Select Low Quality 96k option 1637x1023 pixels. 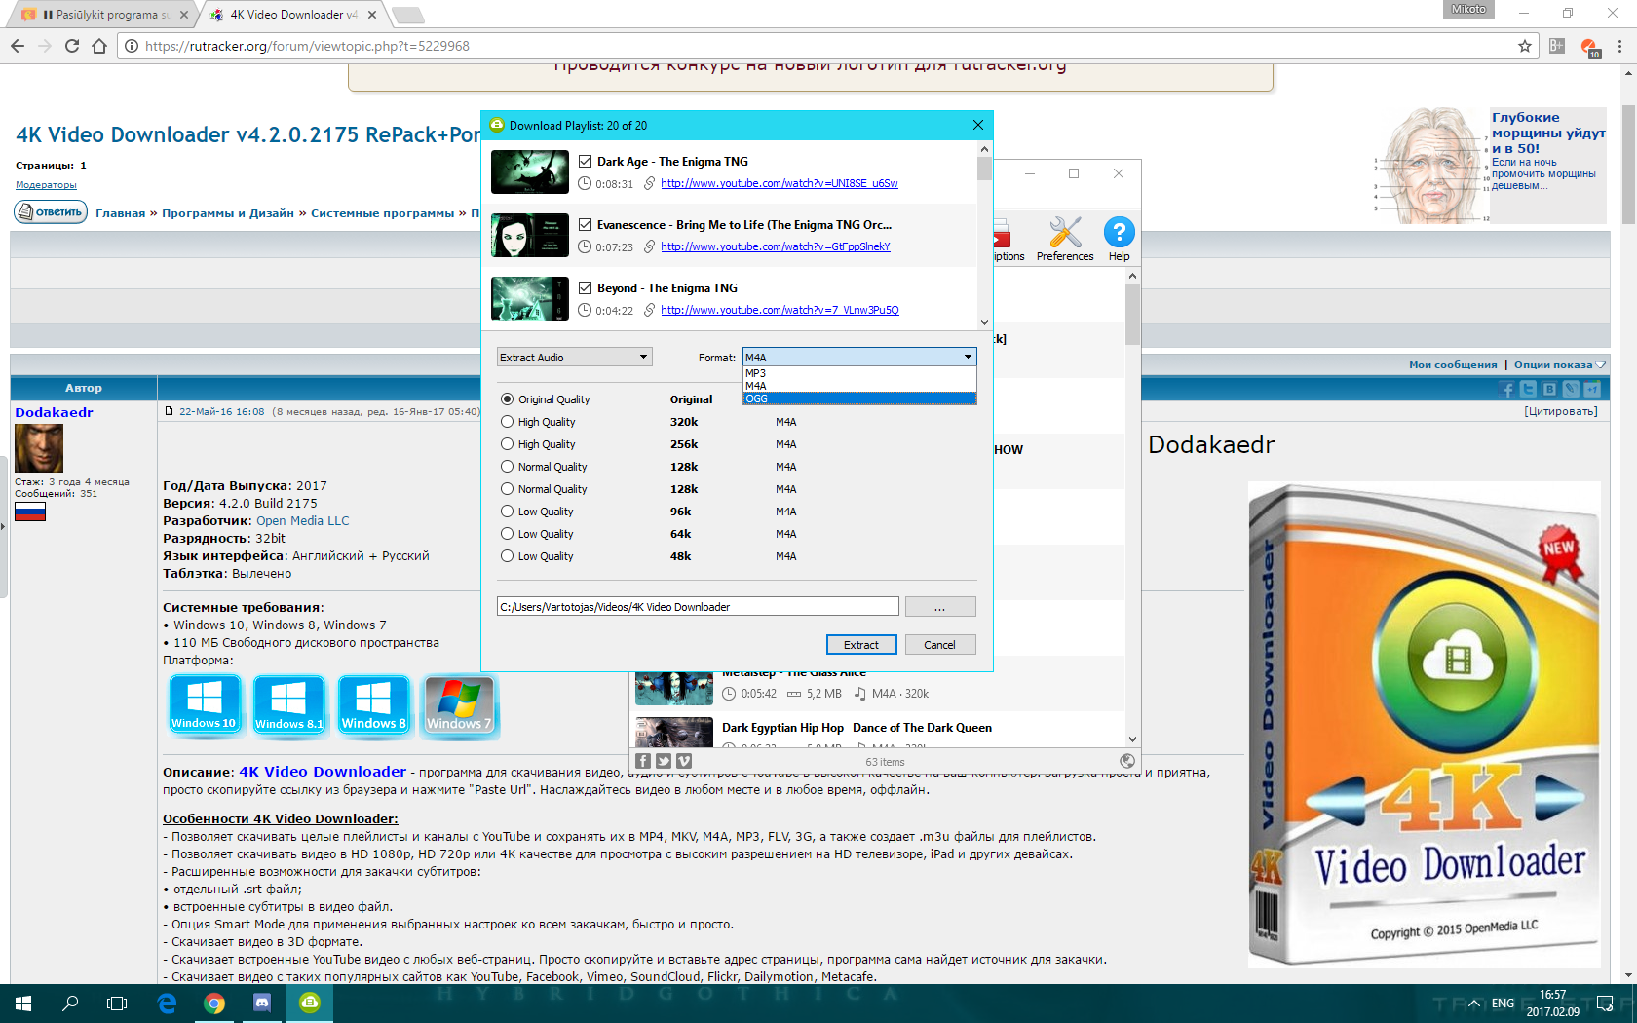[x=507, y=511]
